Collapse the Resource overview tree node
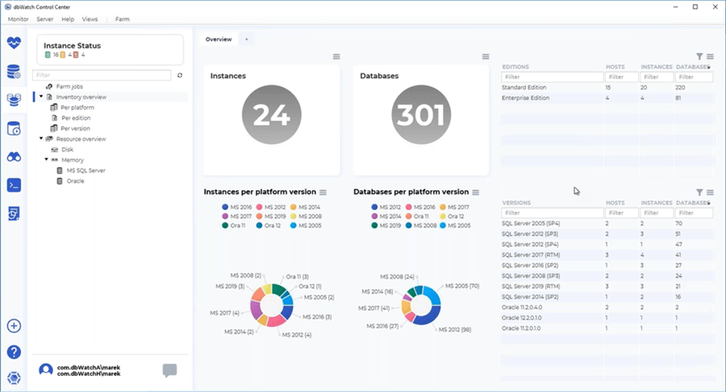The image size is (726, 392). [x=41, y=139]
